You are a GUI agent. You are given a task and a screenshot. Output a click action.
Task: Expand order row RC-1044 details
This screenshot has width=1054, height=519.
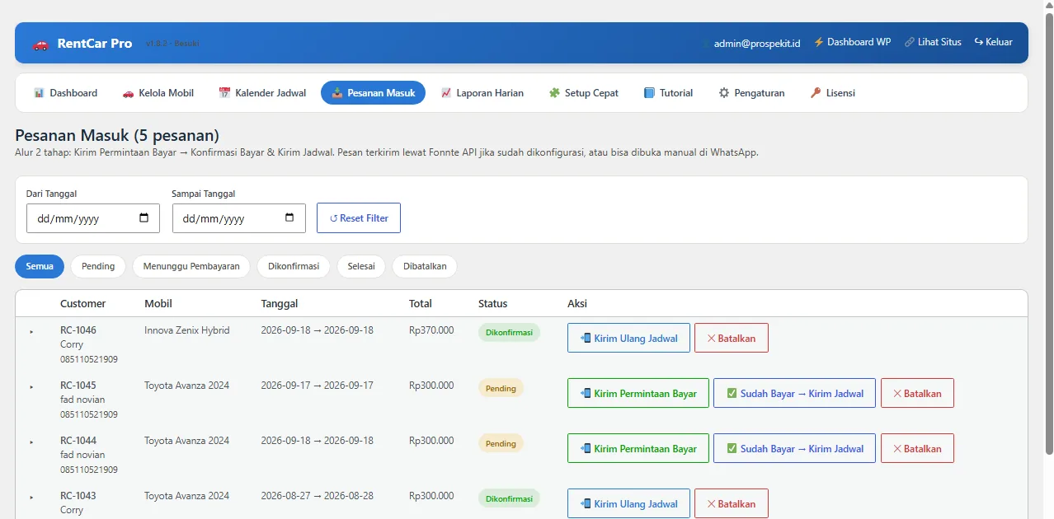[x=31, y=442]
